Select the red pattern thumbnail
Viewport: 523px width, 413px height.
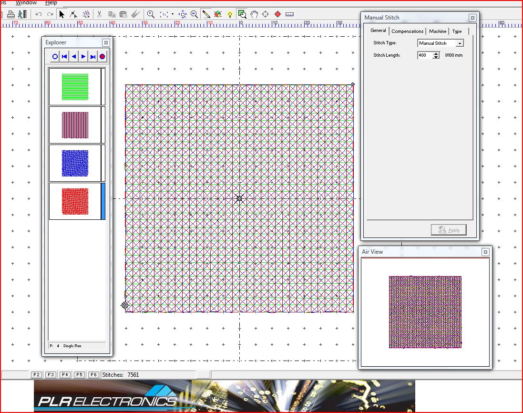pyautogui.click(x=75, y=201)
